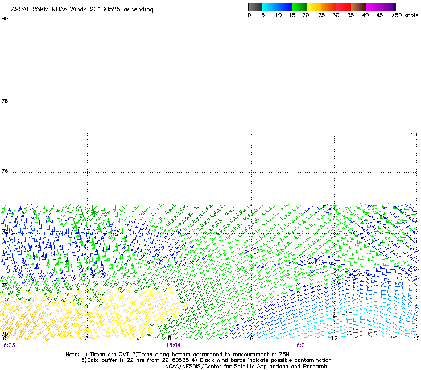Click the note line '3)Data buffer is 22 hrs'
This screenshot has width=421, height=370.
point(206,360)
